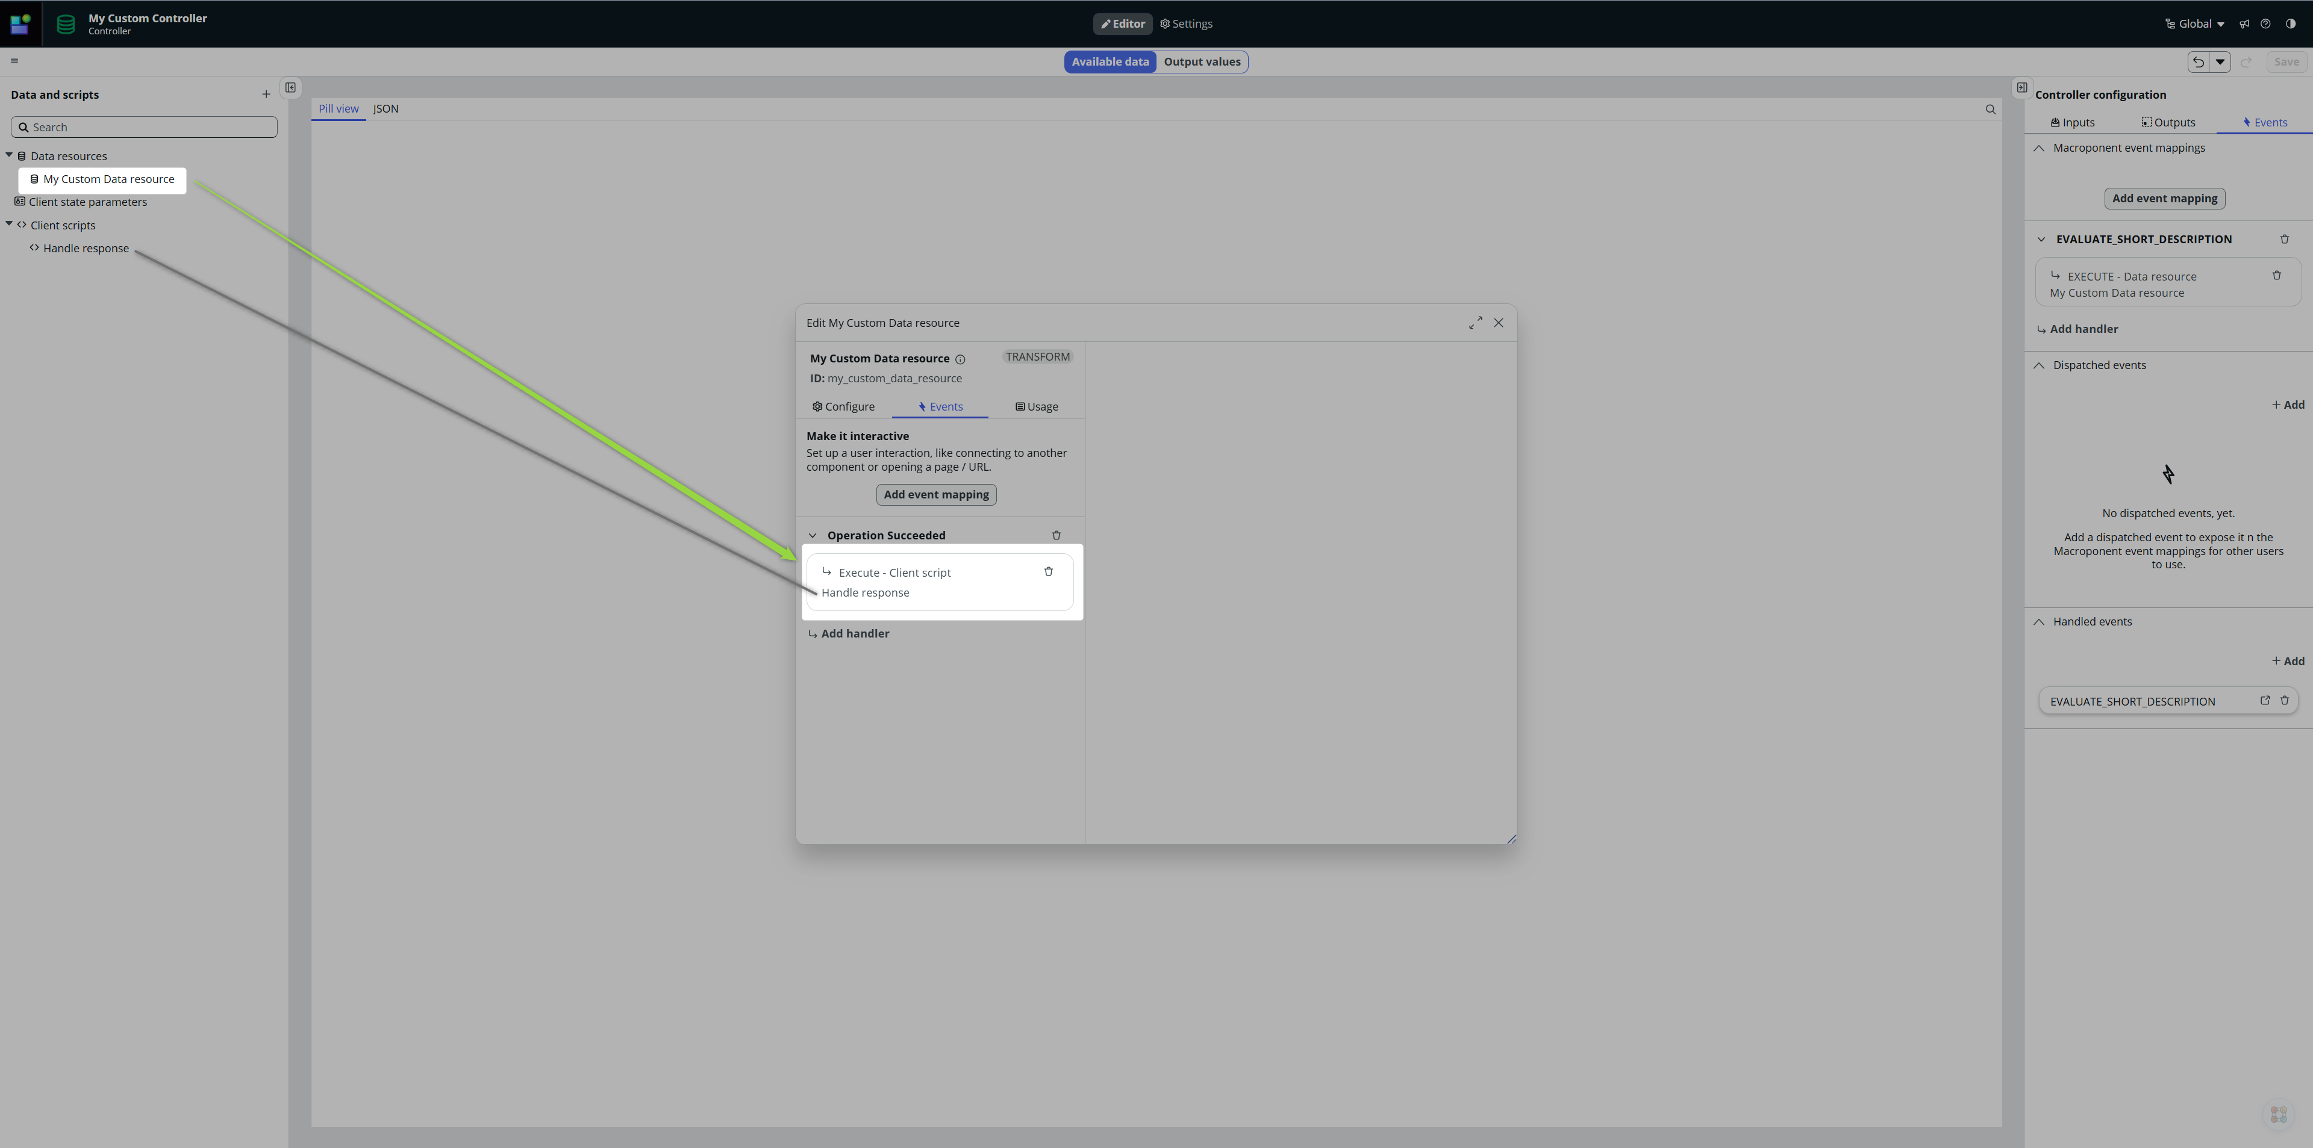Click Add handler under Operation Succeeded
The height and width of the screenshot is (1148, 2313).
(854, 634)
